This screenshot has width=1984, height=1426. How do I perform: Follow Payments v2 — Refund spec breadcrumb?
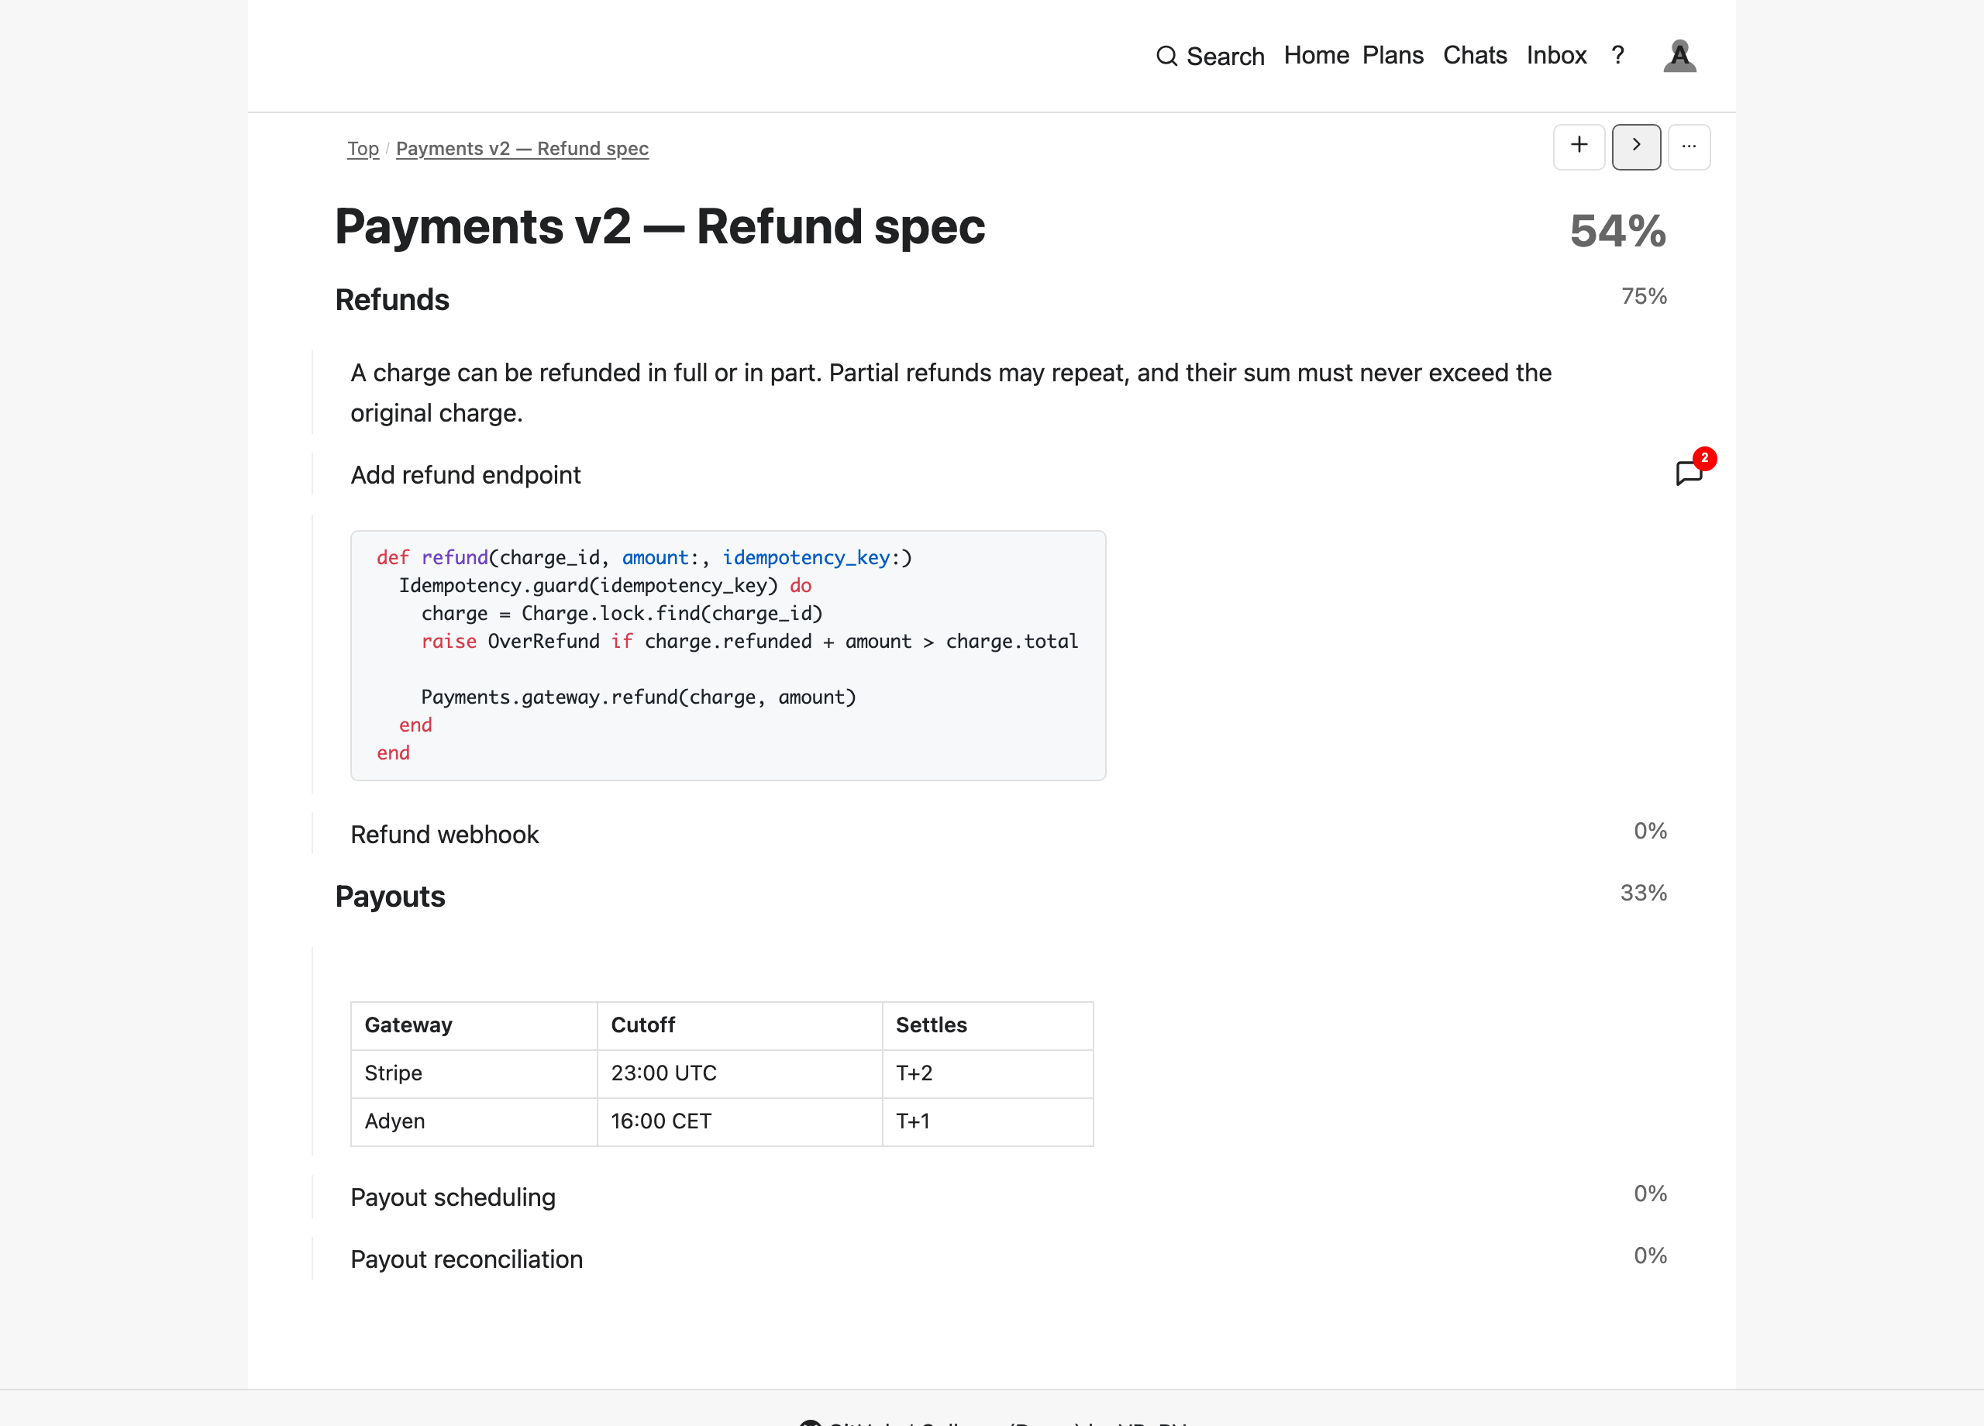pyautogui.click(x=522, y=148)
